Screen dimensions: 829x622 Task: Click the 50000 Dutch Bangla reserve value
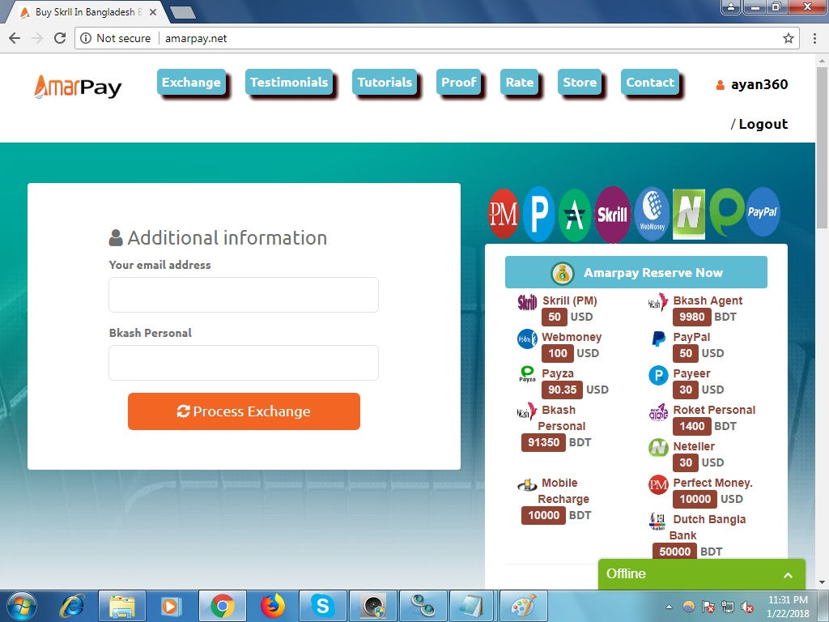(674, 551)
